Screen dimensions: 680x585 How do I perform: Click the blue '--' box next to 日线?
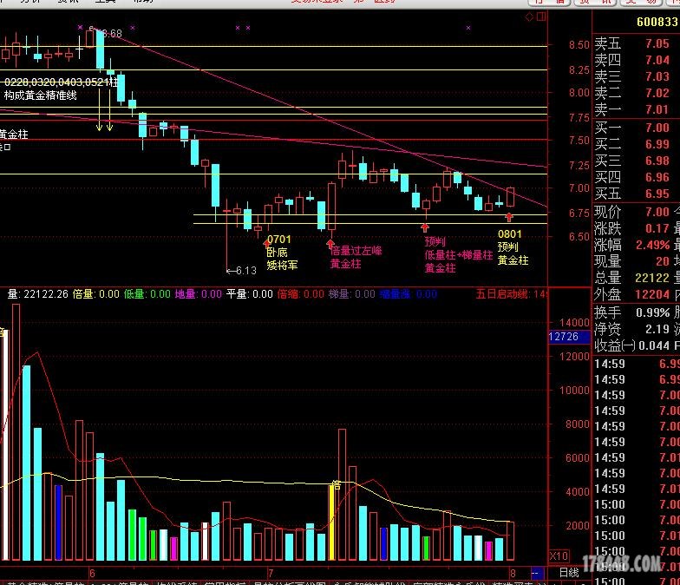click(536, 573)
